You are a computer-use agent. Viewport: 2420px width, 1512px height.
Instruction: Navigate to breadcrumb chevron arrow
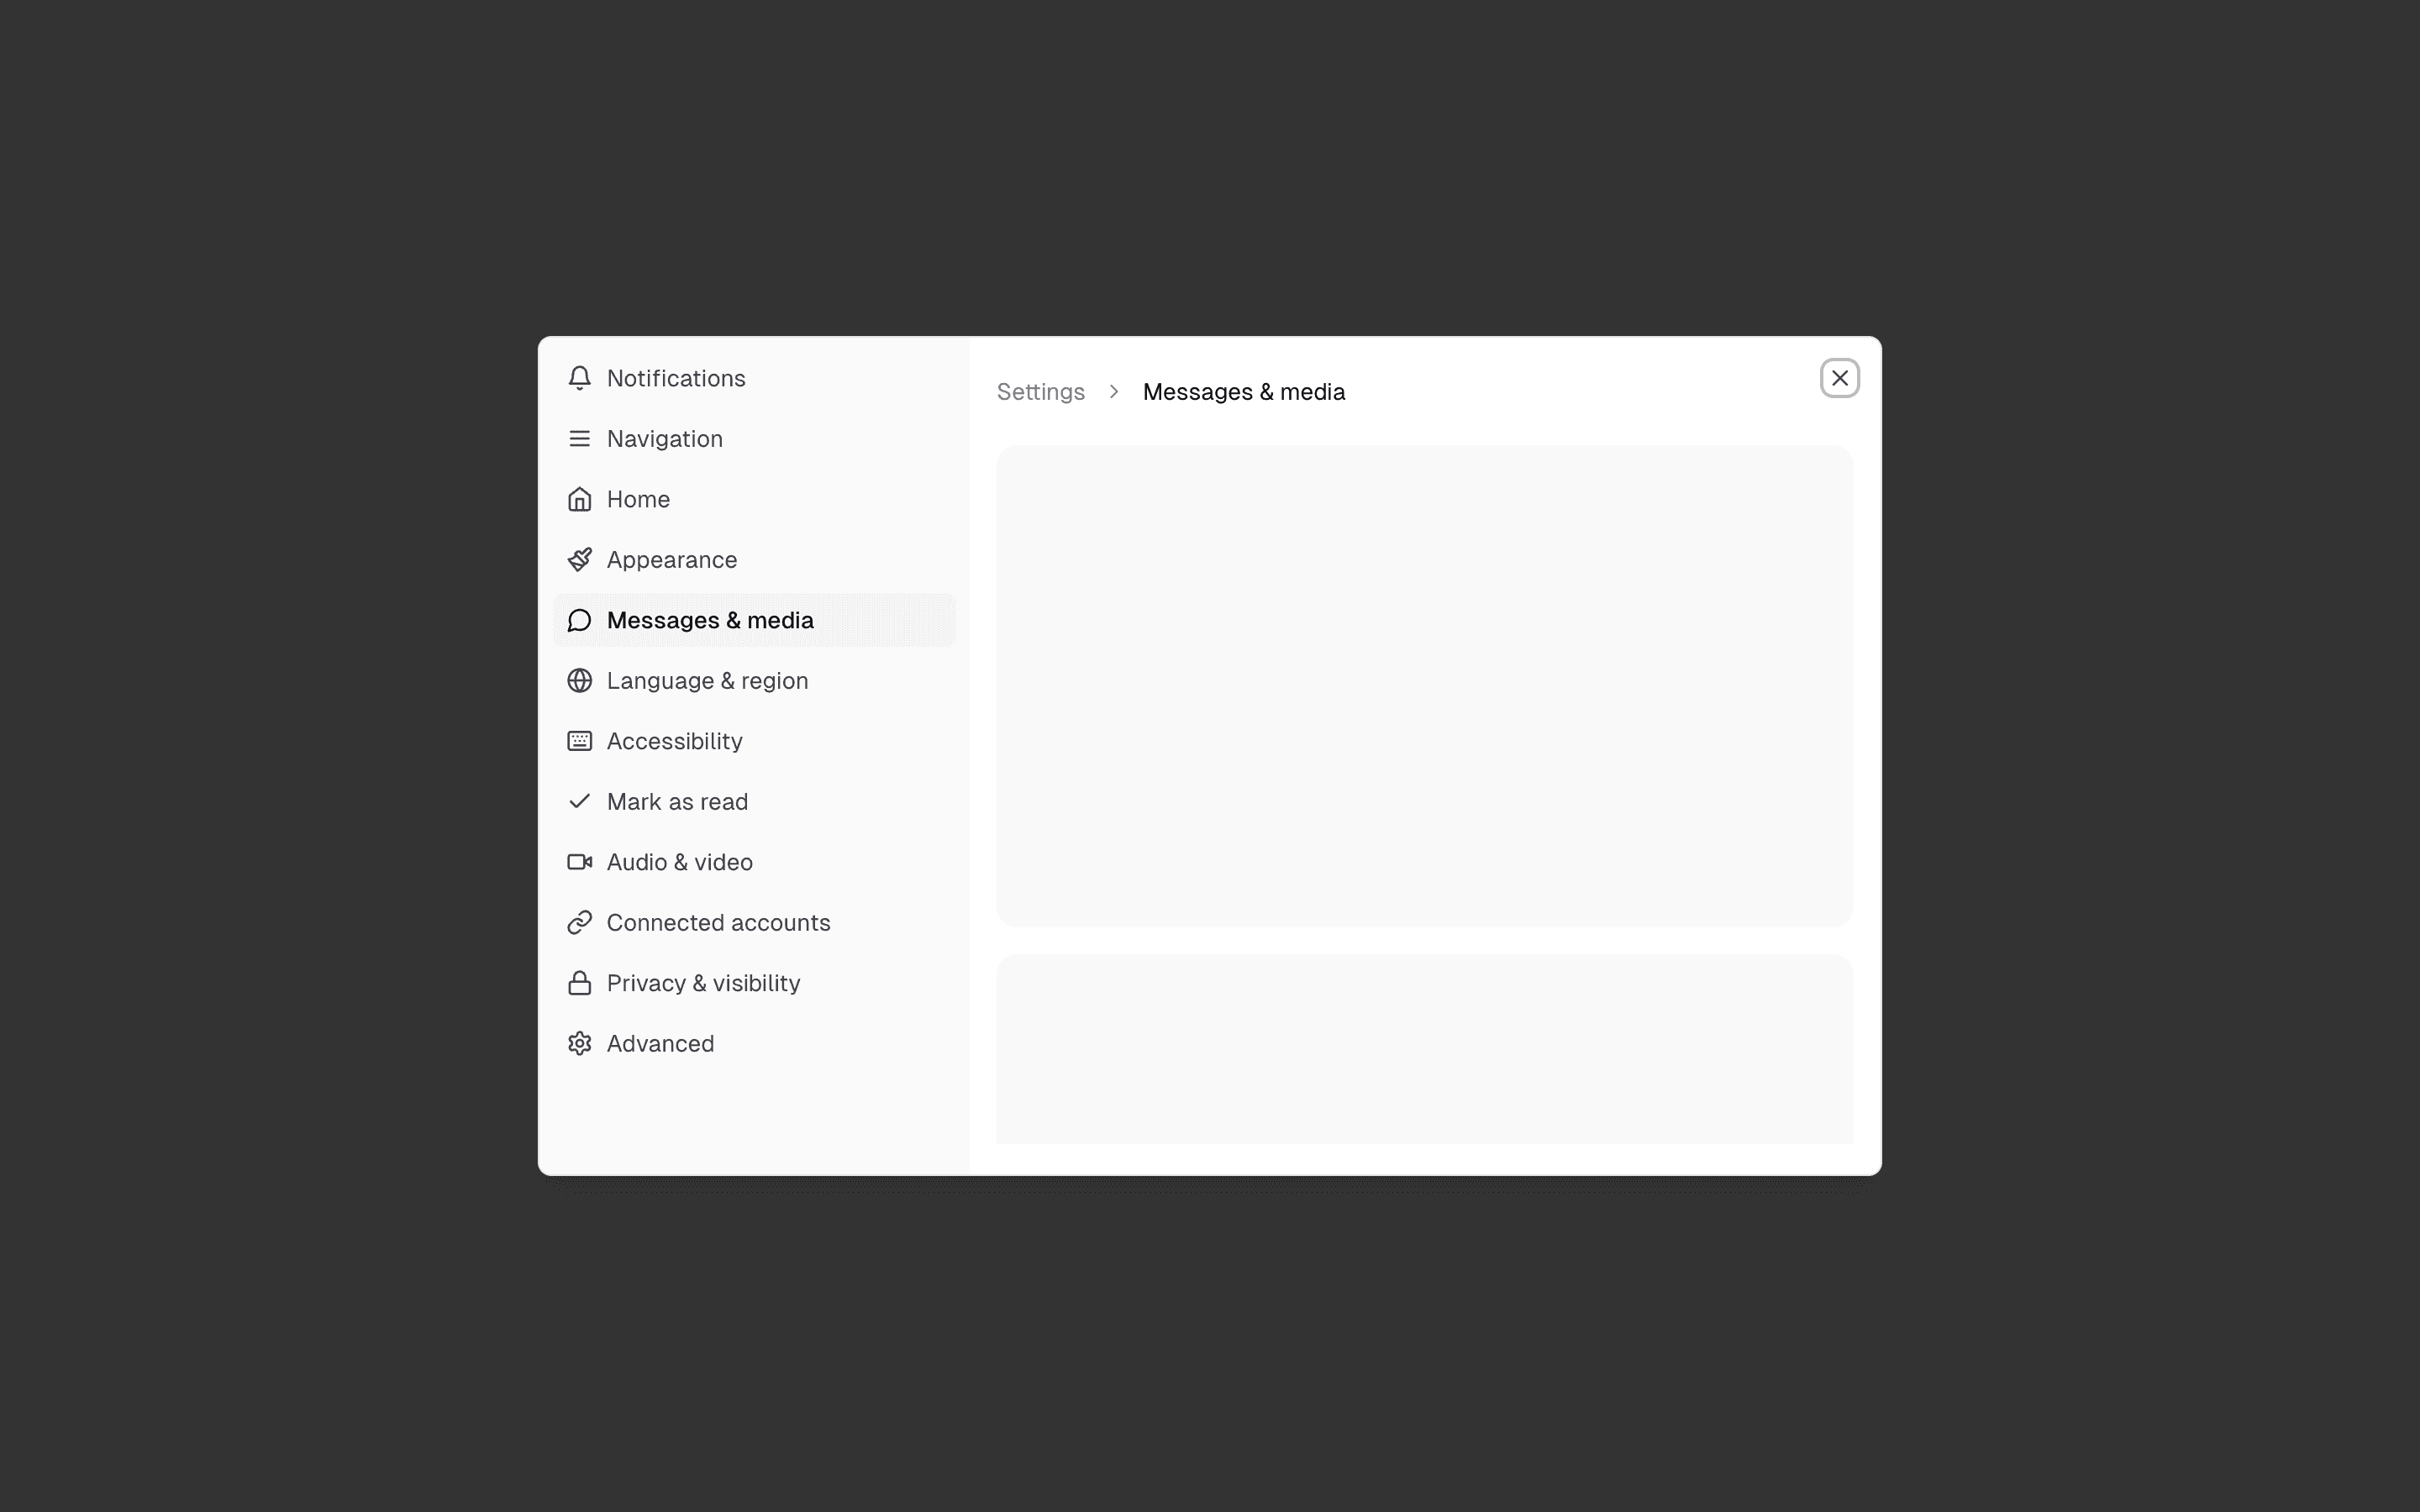click(1113, 391)
